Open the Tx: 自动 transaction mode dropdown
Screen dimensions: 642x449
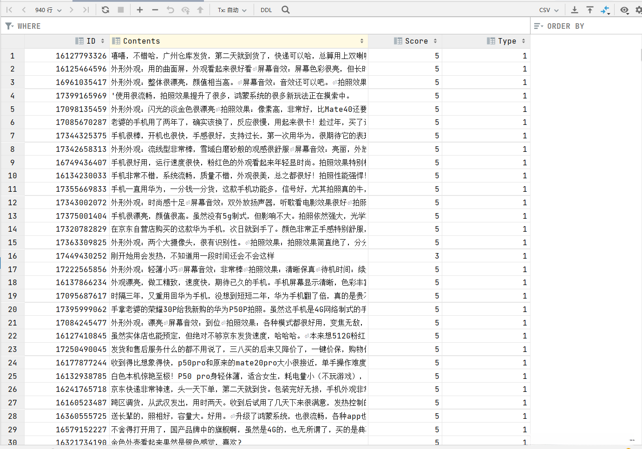pos(232,10)
